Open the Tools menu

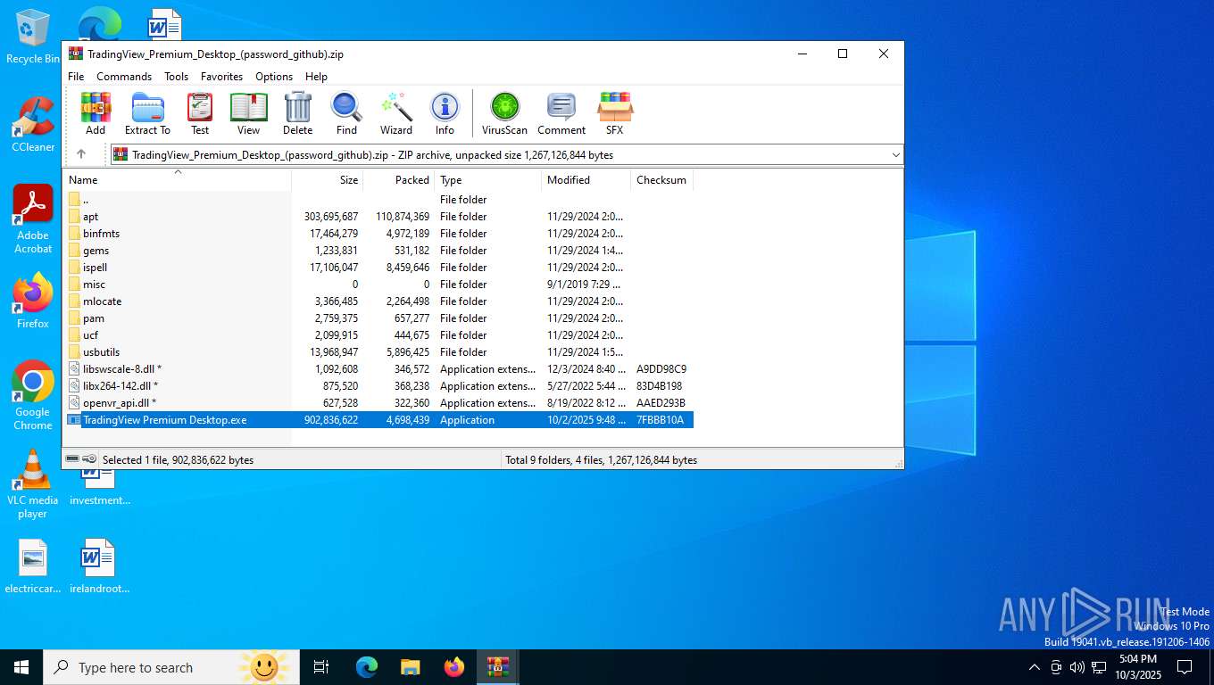[176, 77]
